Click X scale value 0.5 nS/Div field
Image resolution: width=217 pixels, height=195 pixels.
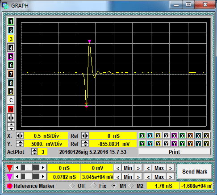tap(46, 136)
